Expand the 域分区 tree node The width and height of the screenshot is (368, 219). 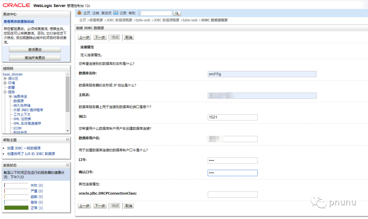(5, 79)
